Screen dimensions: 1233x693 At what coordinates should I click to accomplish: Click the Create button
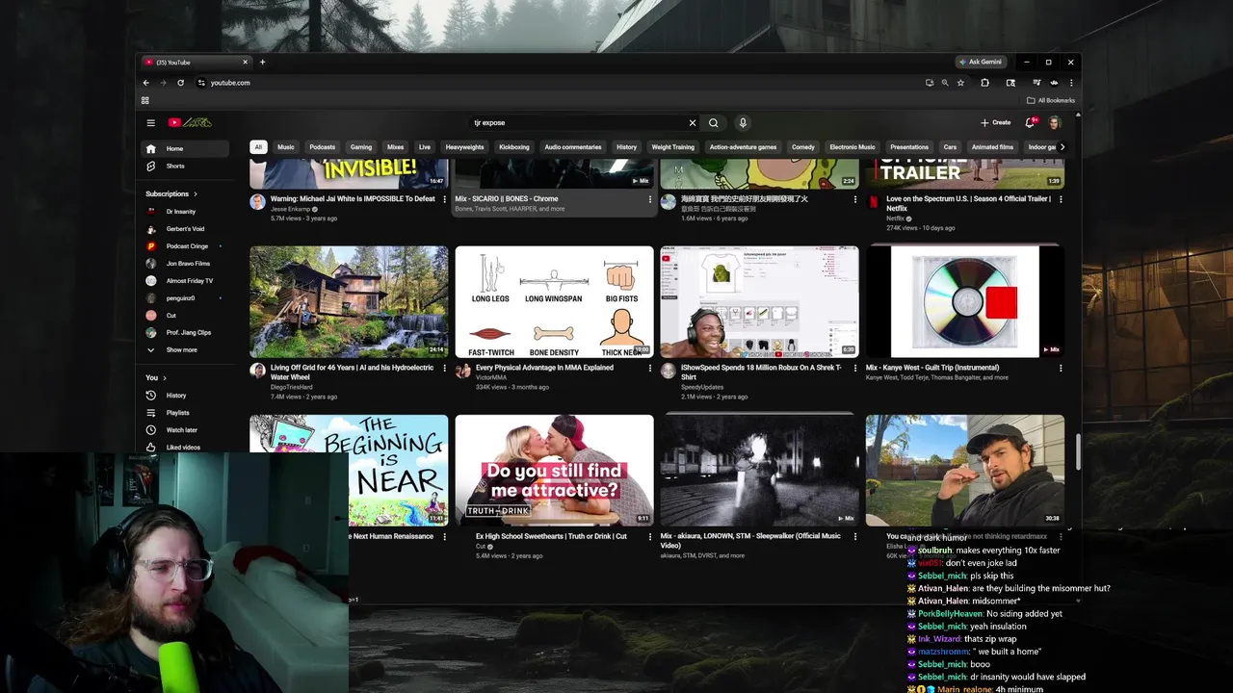(996, 122)
